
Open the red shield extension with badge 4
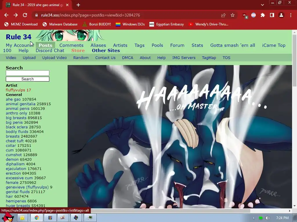pyautogui.click(x=245, y=16)
